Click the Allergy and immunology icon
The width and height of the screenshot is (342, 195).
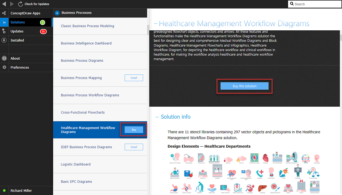click(x=175, y=158)
